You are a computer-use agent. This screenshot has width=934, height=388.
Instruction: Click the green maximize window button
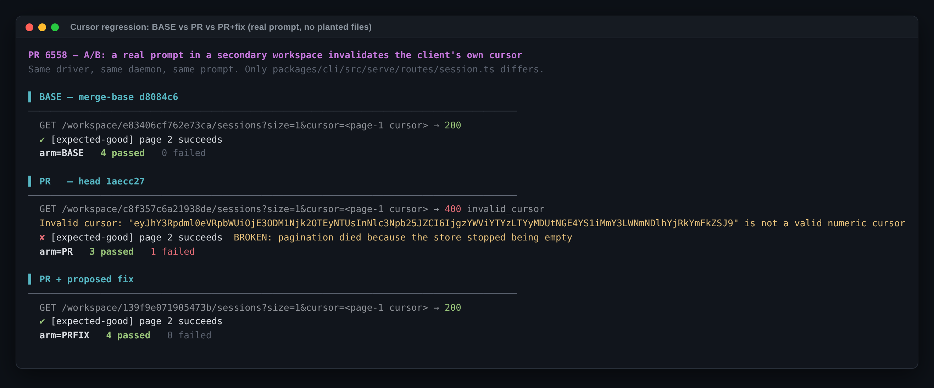click(55, 27)
